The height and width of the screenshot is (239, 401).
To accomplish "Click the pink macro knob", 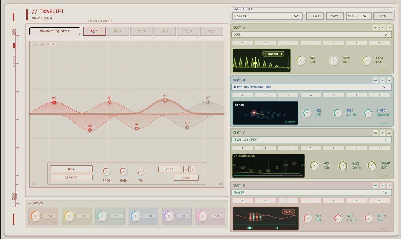I will [203, 216].
